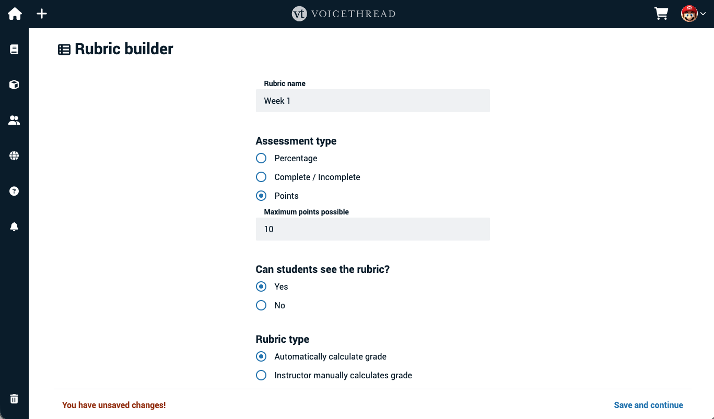
Task: Open Mario profile avatar menu
Action: coord(688,14)
